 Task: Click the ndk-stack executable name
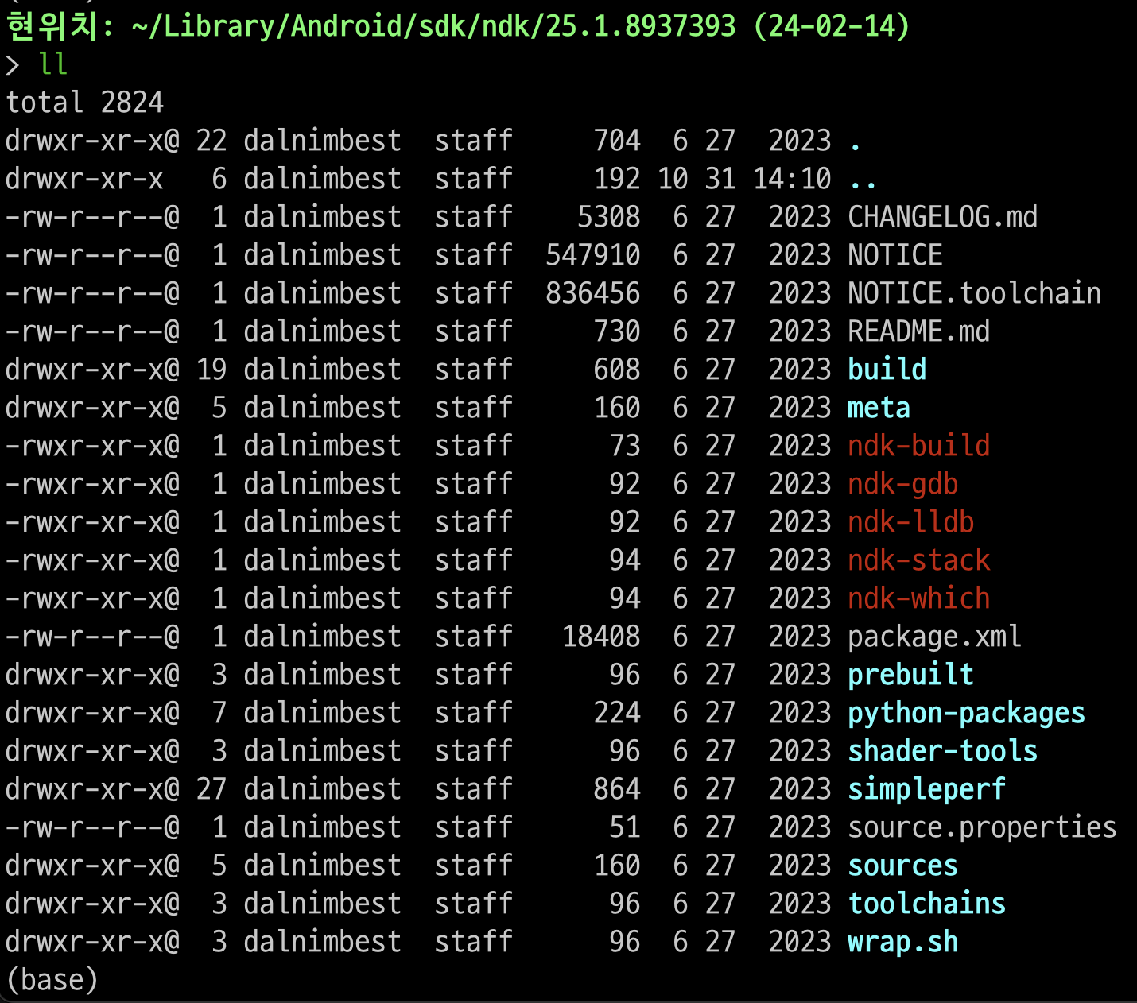click(x=918, y=560)
